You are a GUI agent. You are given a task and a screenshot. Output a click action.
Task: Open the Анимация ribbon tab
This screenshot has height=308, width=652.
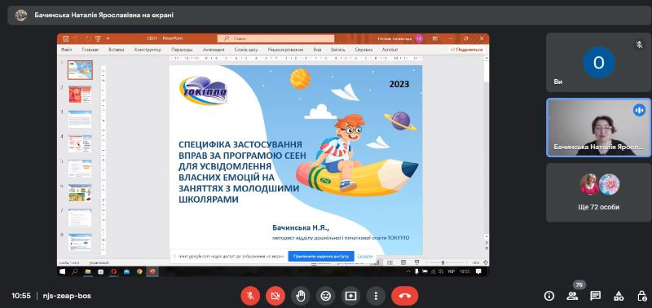[214, 50]
